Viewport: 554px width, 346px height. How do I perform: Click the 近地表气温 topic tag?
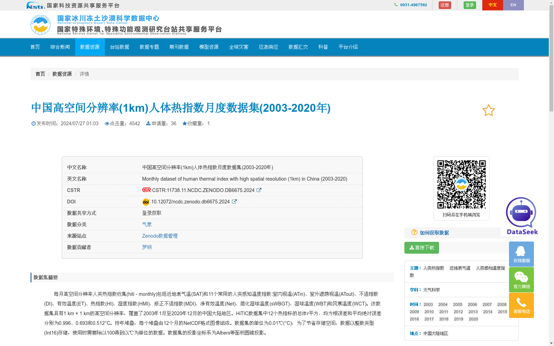[x=460, y=268]
